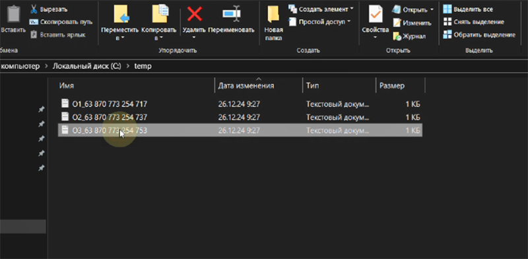Click Текстовый докум... type of O2_63 870 773 254 737

(338, 118)
